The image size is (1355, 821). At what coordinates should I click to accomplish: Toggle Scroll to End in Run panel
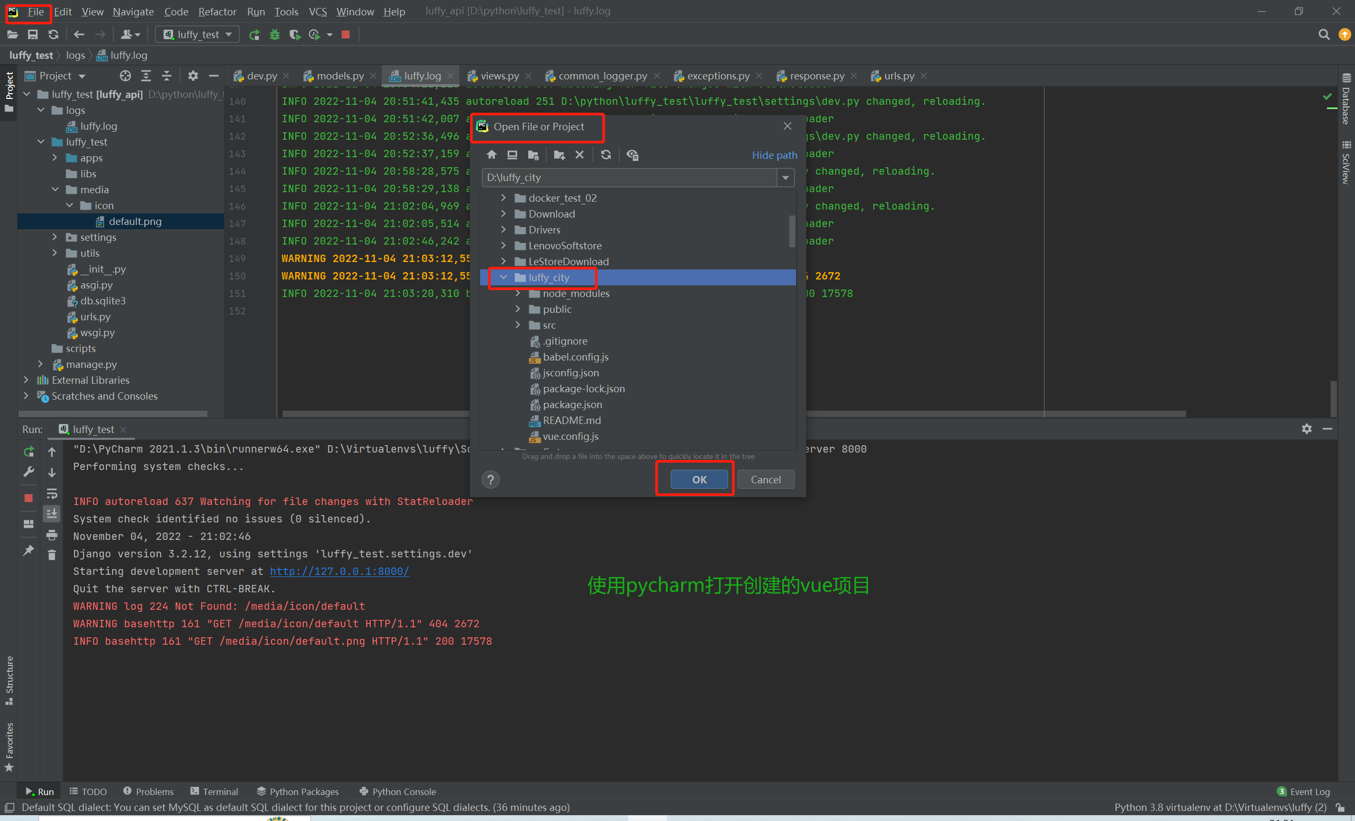click(52, 513)
